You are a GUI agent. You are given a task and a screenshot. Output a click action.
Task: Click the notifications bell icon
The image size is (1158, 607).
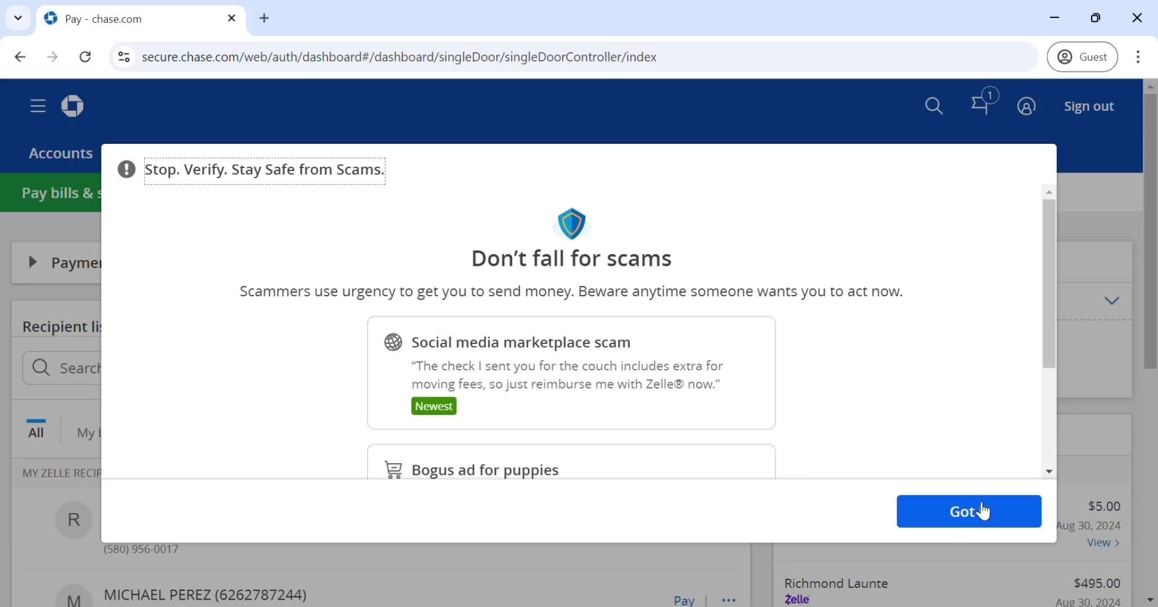pos(980,106)
